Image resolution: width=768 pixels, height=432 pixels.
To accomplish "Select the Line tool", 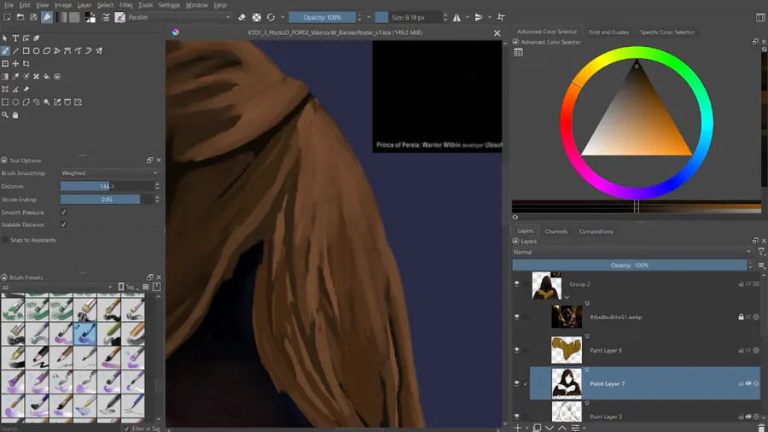I will (15, 51).
